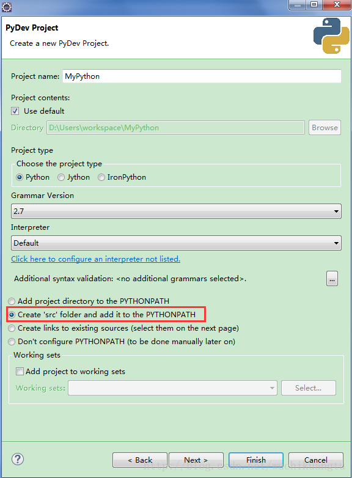Click the Back button

140,460
